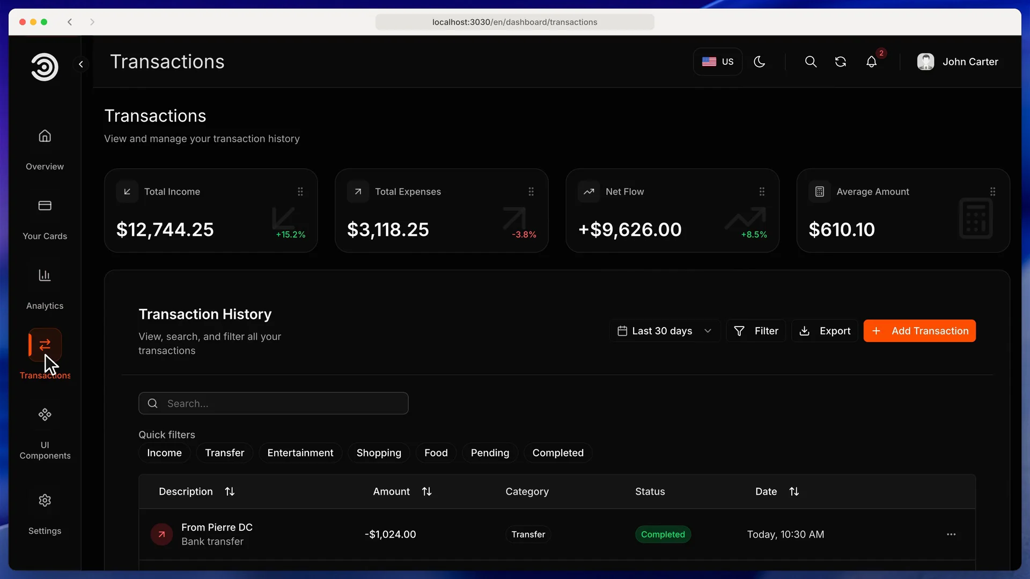
Task: Click Add Transaction button
Action: click(919, 331)
